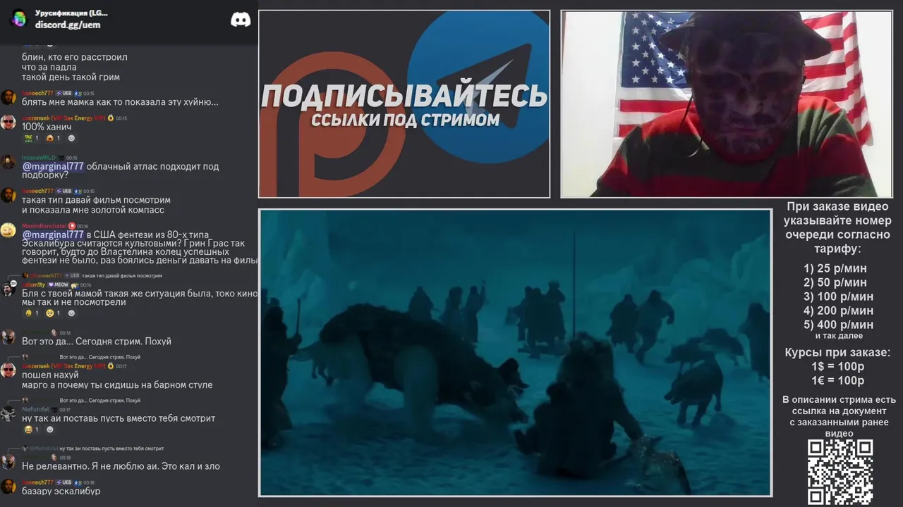The height and width of the screenshot is (507, 903).
Task: Open the avatar beside 'базару эскалибур'
Action: coord(8,487)
